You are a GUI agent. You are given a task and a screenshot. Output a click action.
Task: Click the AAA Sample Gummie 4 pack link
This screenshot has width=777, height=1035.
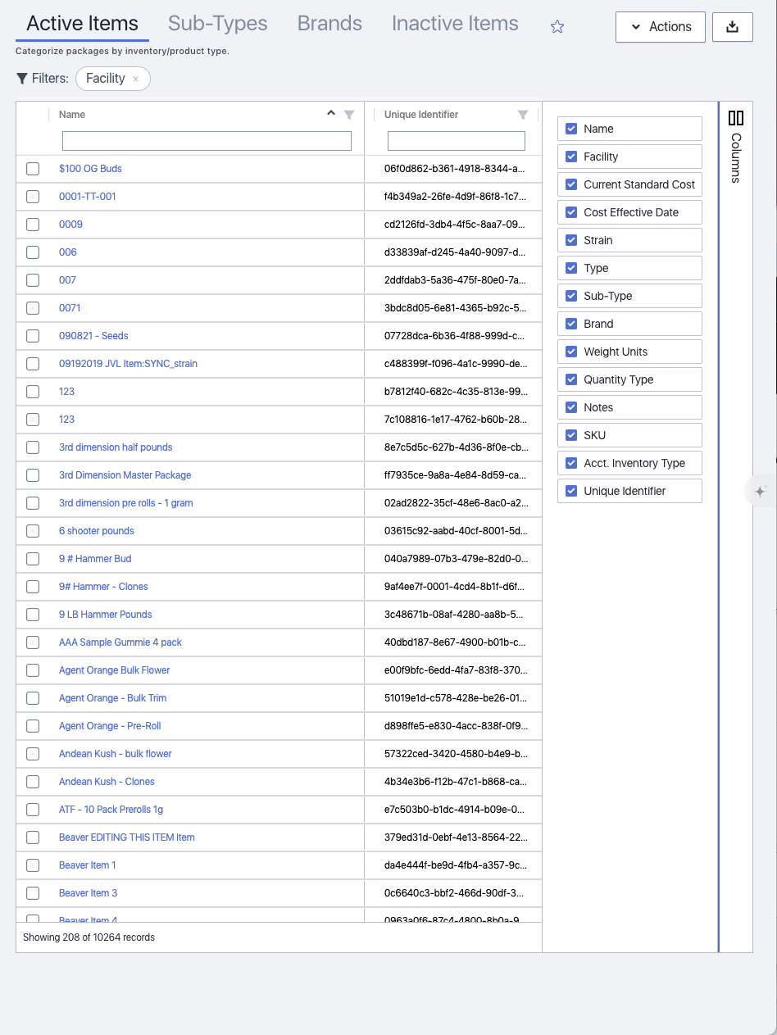[x=120, y=642]
